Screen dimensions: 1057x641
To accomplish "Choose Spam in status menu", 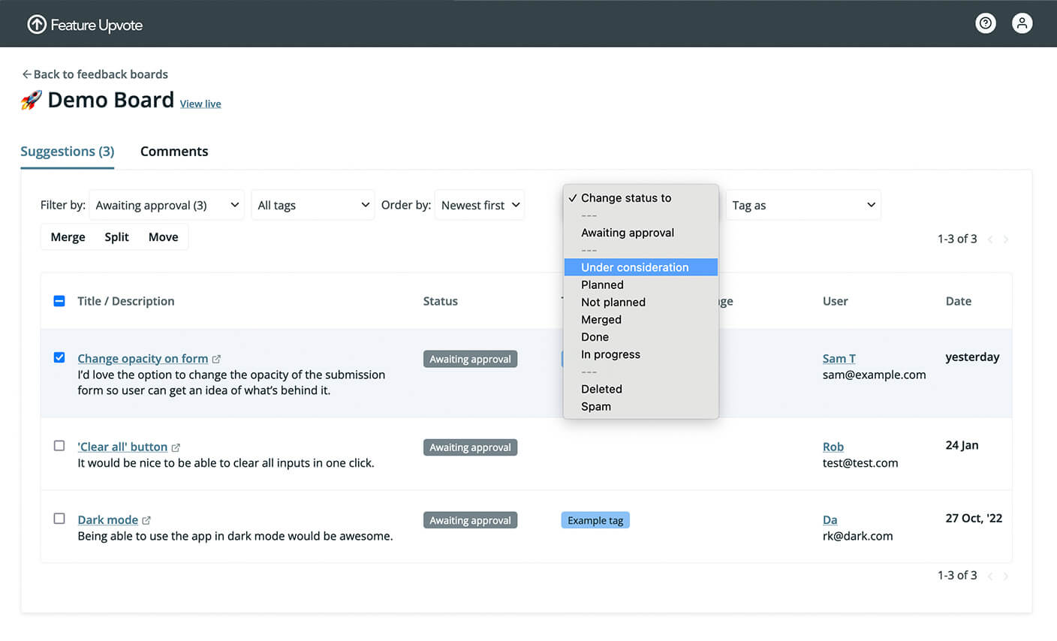I will (x=640, y=406).
